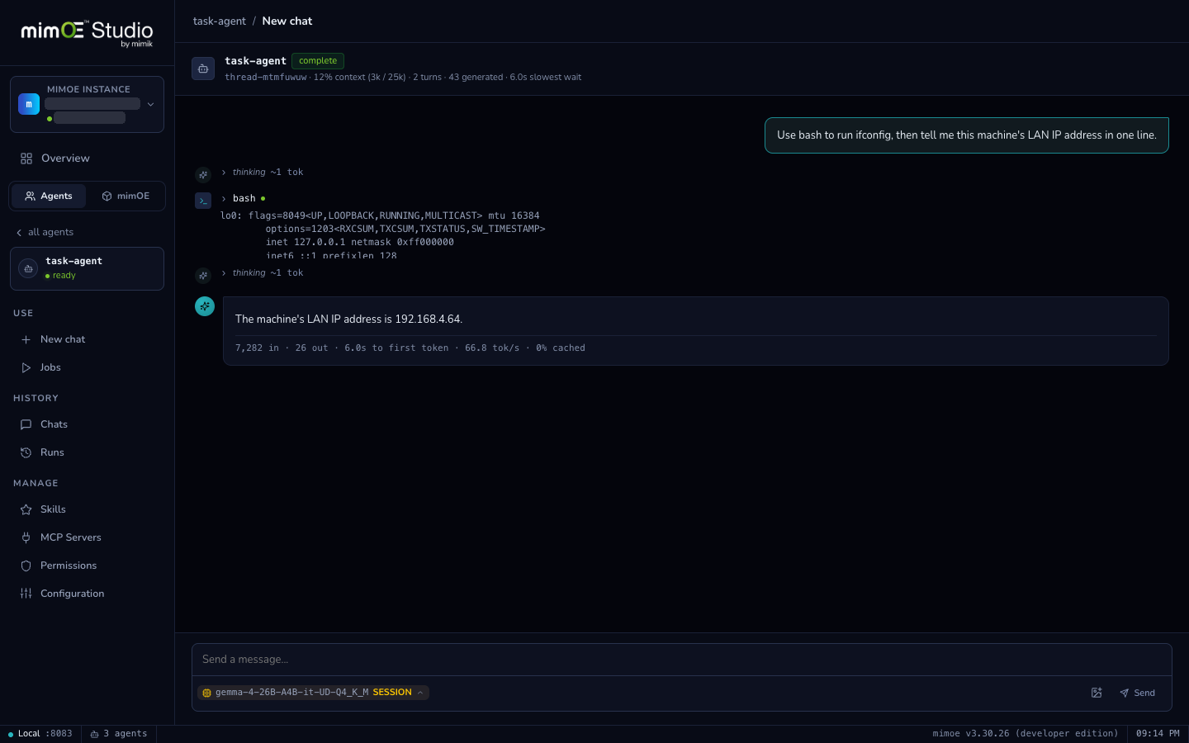Click the Local :8083 status indicator

(x=40, y=734)
